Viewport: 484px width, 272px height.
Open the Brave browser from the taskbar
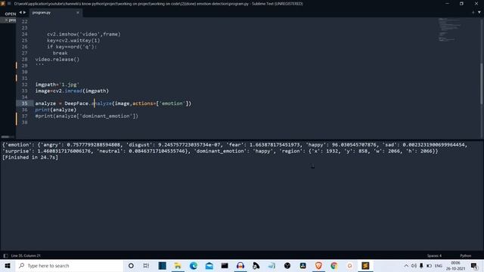click(x=318, y=265)
